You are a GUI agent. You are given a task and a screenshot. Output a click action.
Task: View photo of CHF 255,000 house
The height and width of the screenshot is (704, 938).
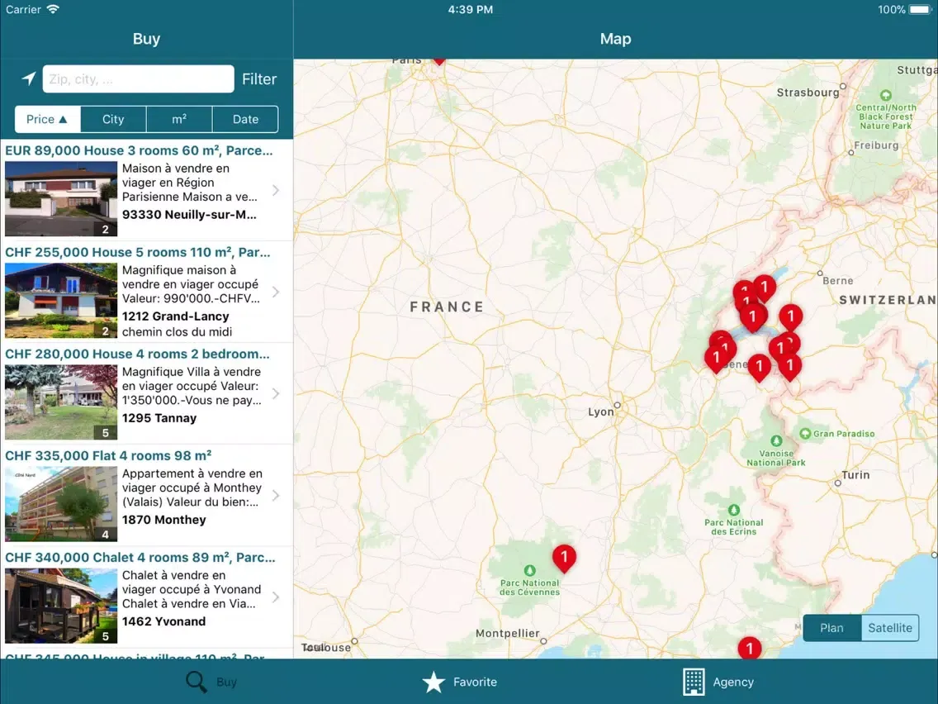click(x=61, y=301)
